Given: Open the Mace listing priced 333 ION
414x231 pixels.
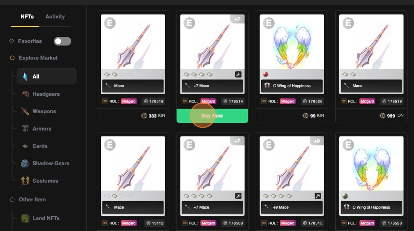Looking at the screenshot, I should click(x=133, y=67).
